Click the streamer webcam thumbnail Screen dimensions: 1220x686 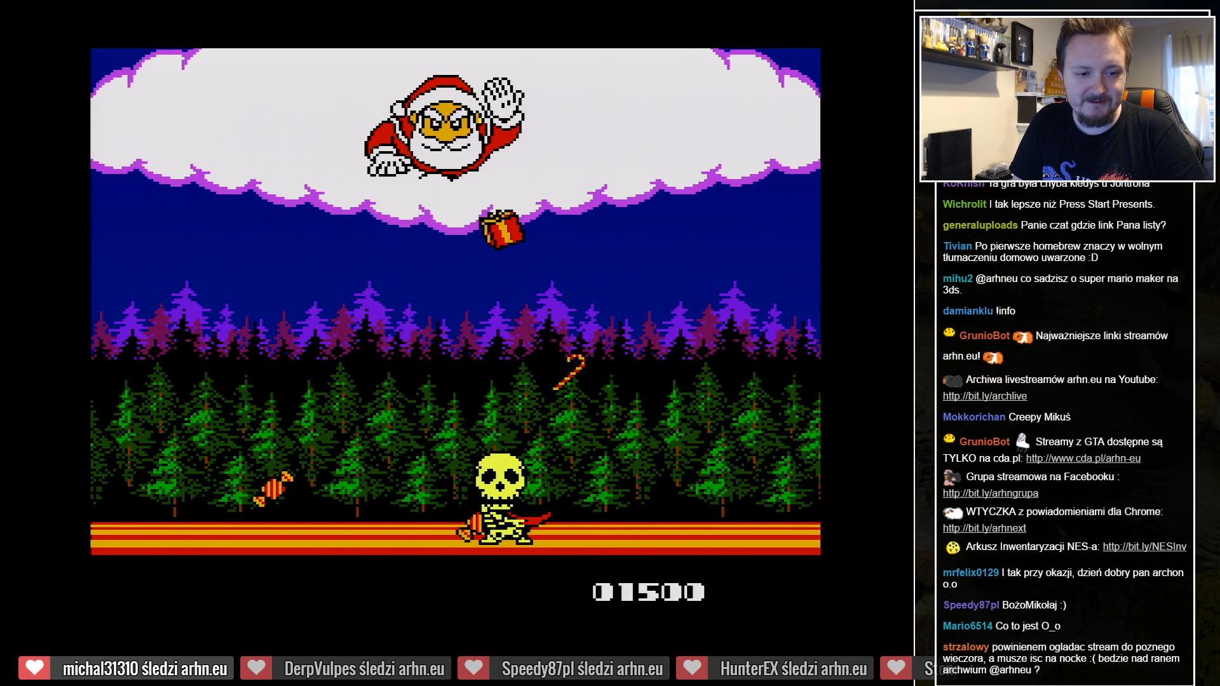pos(1067,98)
